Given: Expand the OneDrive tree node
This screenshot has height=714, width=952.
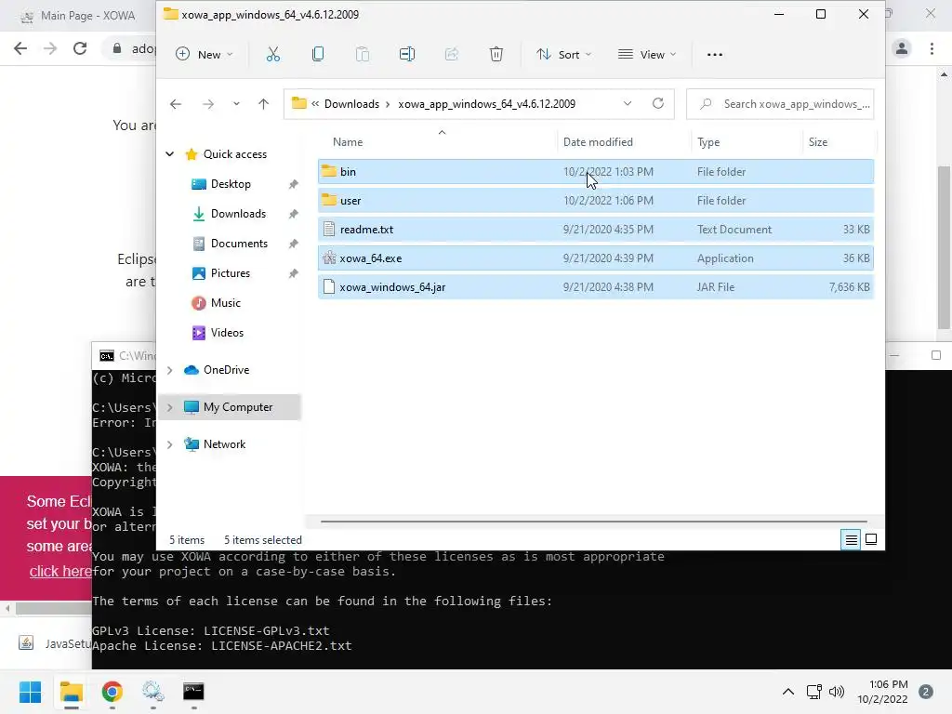Looking at the screenshot, I should [x=170, y=370].
